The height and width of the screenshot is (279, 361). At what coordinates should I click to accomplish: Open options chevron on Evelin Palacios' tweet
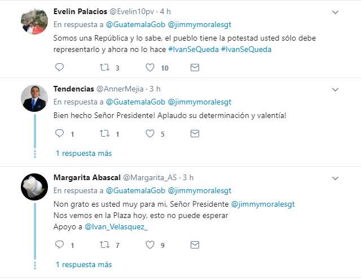click(x=335, y=12)
